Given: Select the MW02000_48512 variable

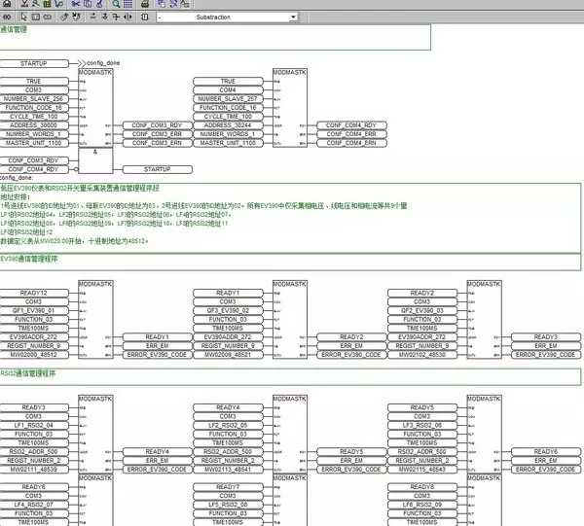Looking at the screenshot, I should tap(34, 355).
